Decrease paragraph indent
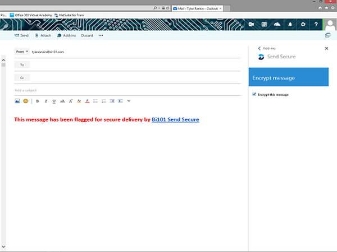Screen dimensions: 337x252 (x=112, y=101)
